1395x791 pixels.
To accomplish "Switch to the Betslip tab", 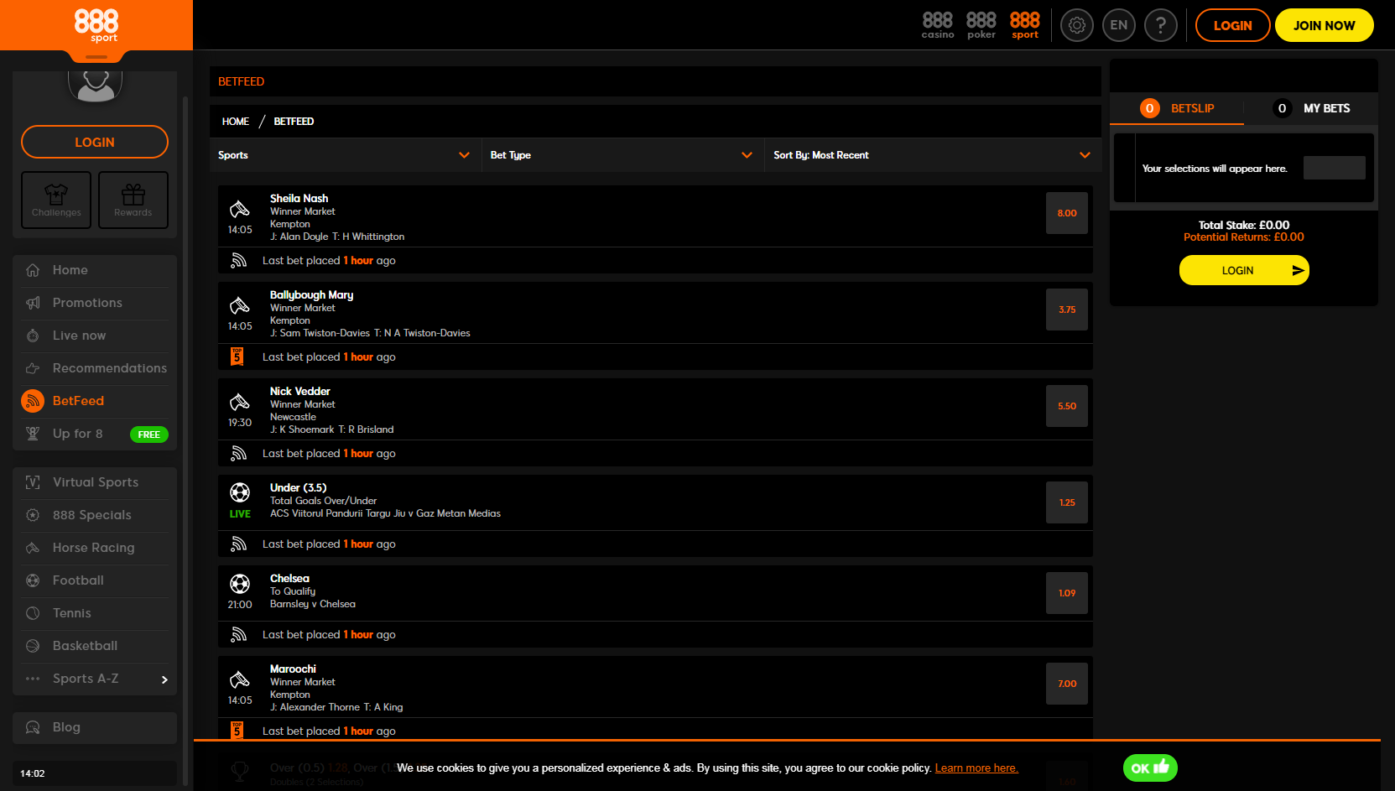I will (1177, 108).
